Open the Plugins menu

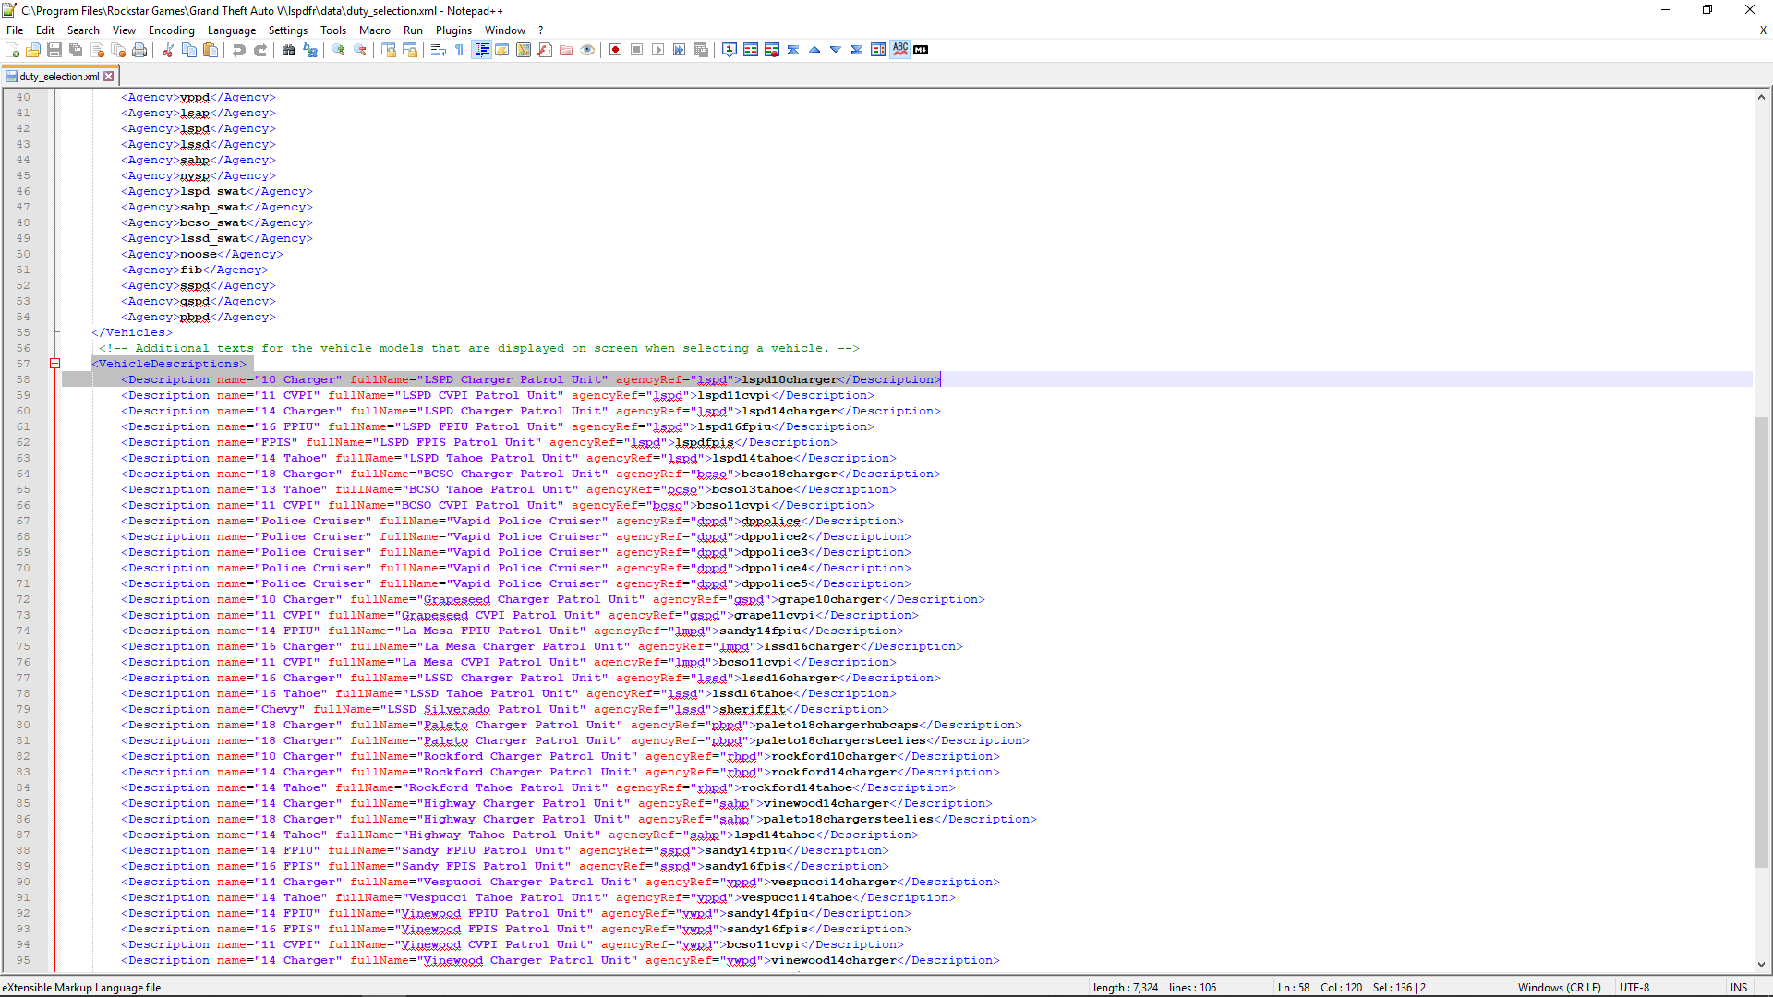coord(453,30)
